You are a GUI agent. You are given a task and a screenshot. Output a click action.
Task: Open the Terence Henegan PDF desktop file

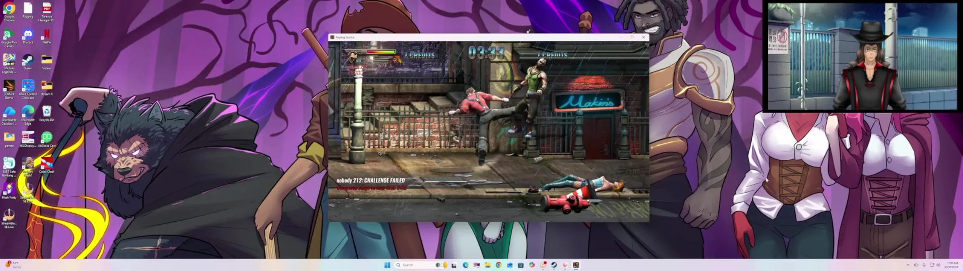click(46, 11)
